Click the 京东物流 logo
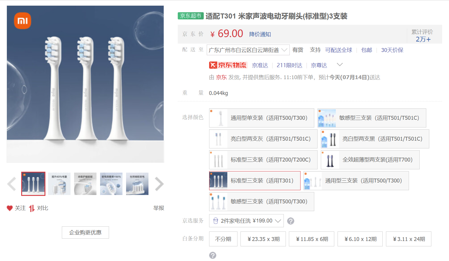449x261 pixels. 228,65
